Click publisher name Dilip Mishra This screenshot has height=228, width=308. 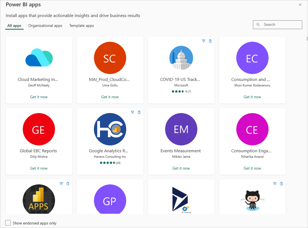(39, 157)
